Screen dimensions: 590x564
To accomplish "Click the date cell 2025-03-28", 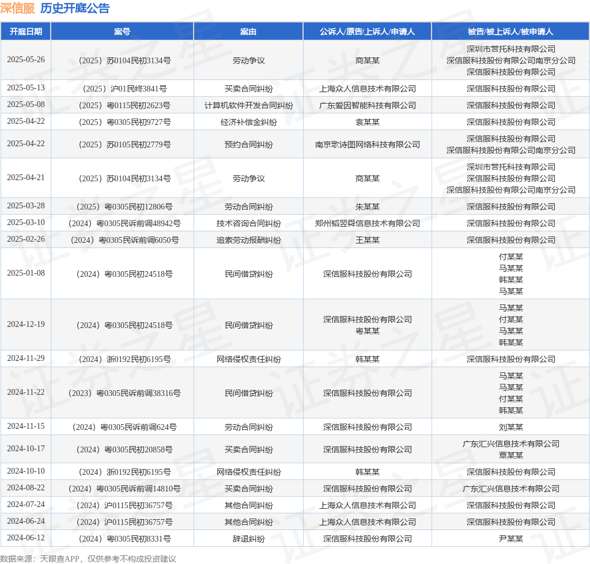I will [25, 206].
